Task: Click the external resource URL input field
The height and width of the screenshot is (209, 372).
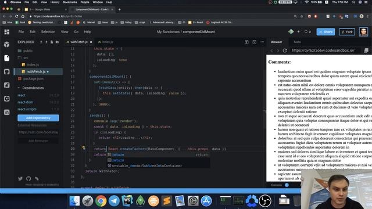Action: coord(38,132)
